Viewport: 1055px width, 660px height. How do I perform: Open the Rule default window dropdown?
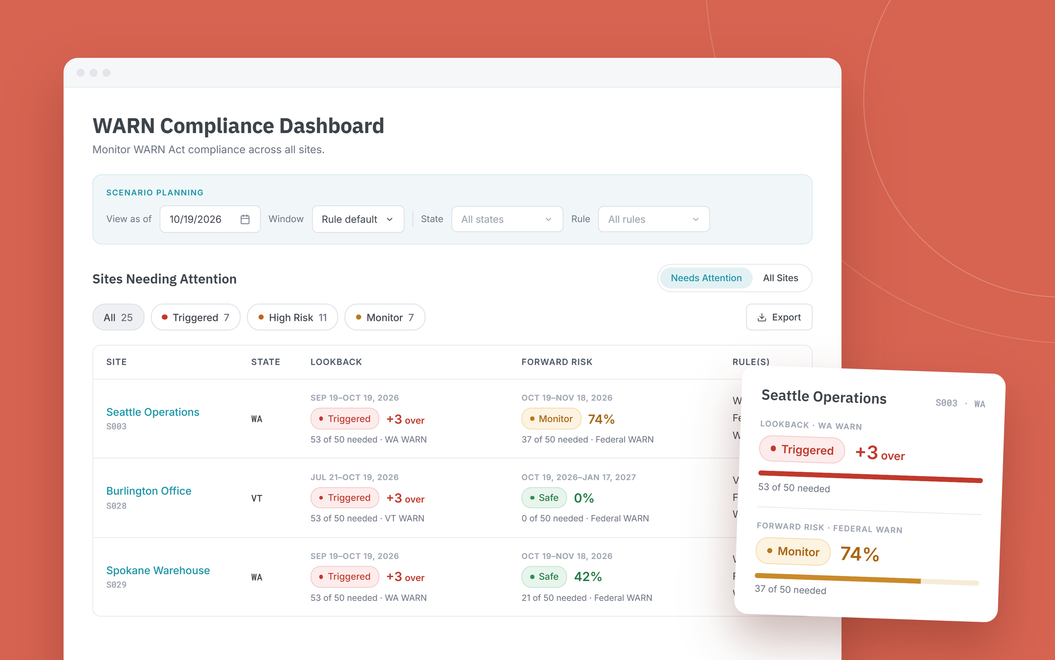[357, 219]
